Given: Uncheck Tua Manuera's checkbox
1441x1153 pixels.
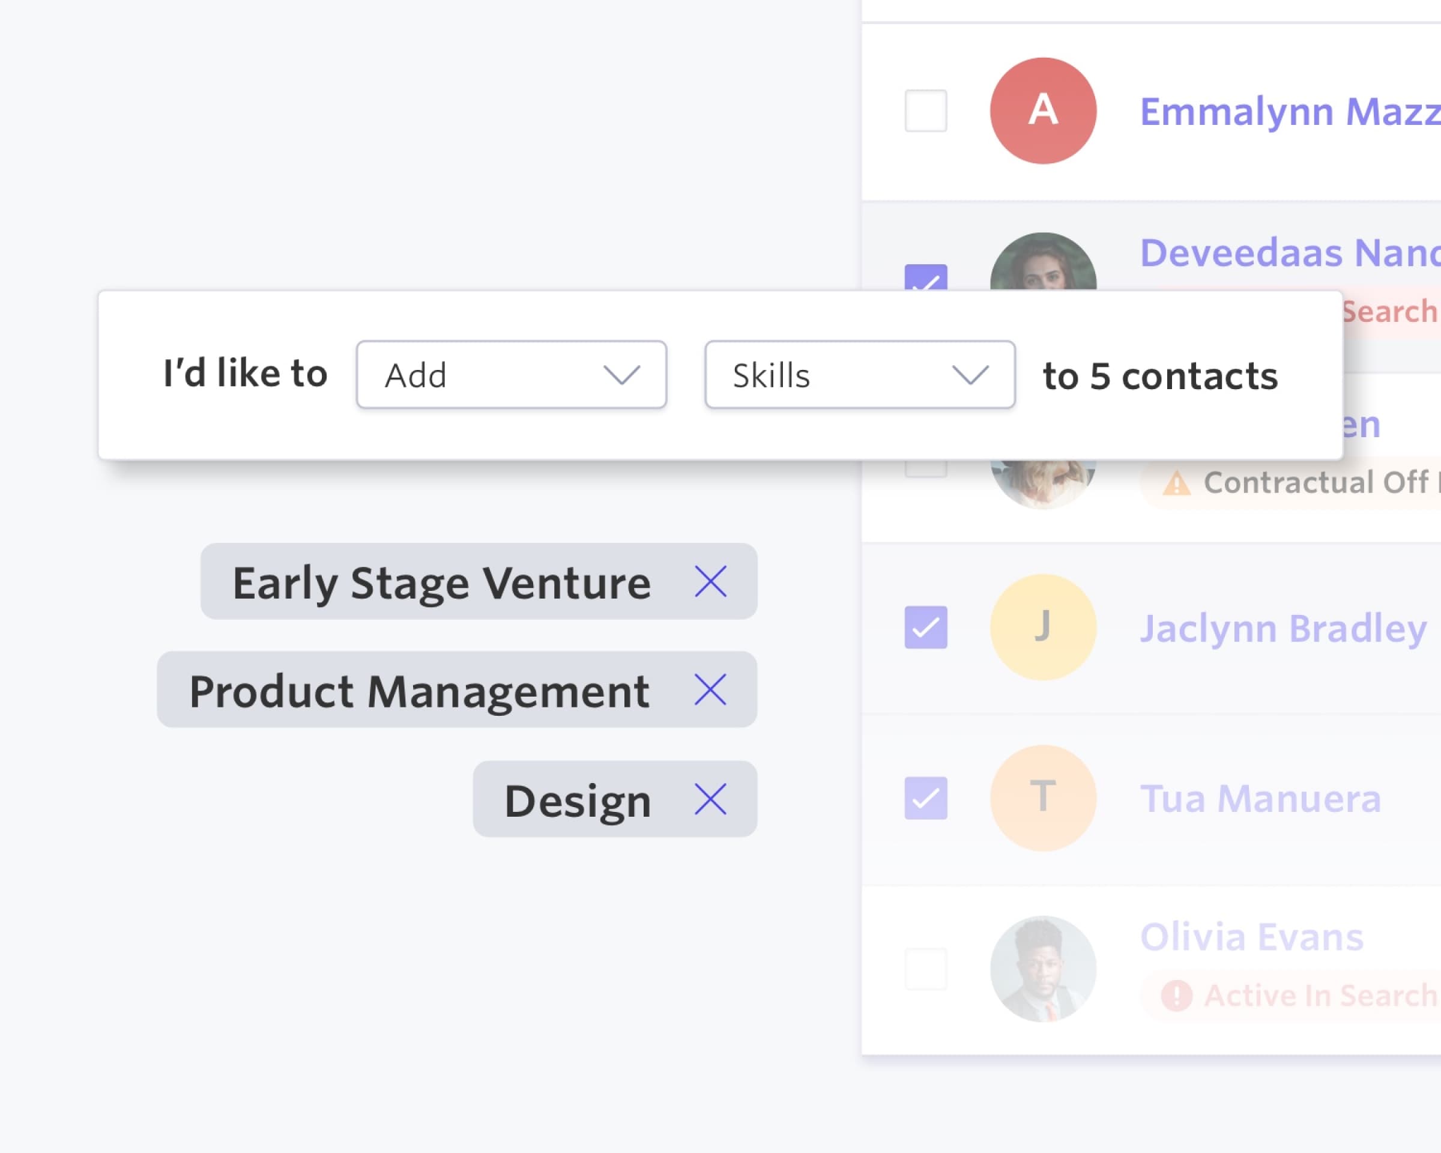Looking at the screenshot, I should (x=926, y=798).
